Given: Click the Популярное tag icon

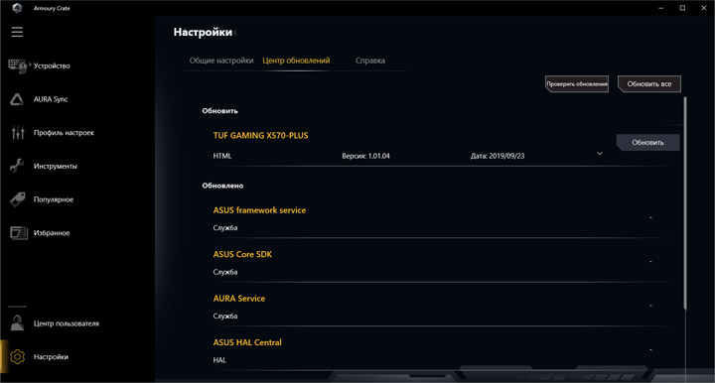Looking at the screenshot, I should tap(17, 199).
